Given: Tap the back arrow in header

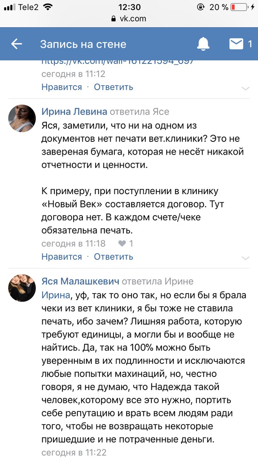Looking at the screenshot, I should (x=17, y=44).
